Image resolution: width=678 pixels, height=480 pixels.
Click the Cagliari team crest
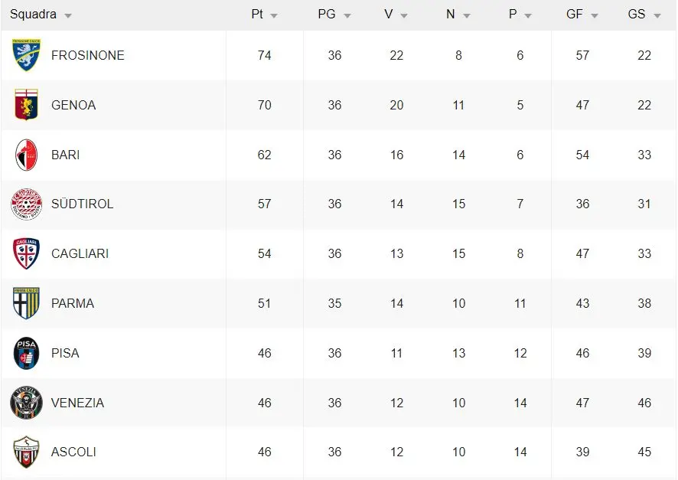26,253
